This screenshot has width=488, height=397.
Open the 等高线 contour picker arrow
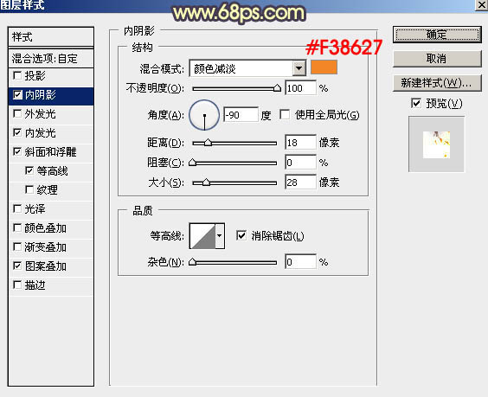(220, 236)
